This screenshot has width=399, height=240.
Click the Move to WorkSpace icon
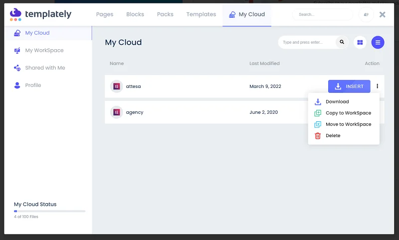[x=318, y=124]
